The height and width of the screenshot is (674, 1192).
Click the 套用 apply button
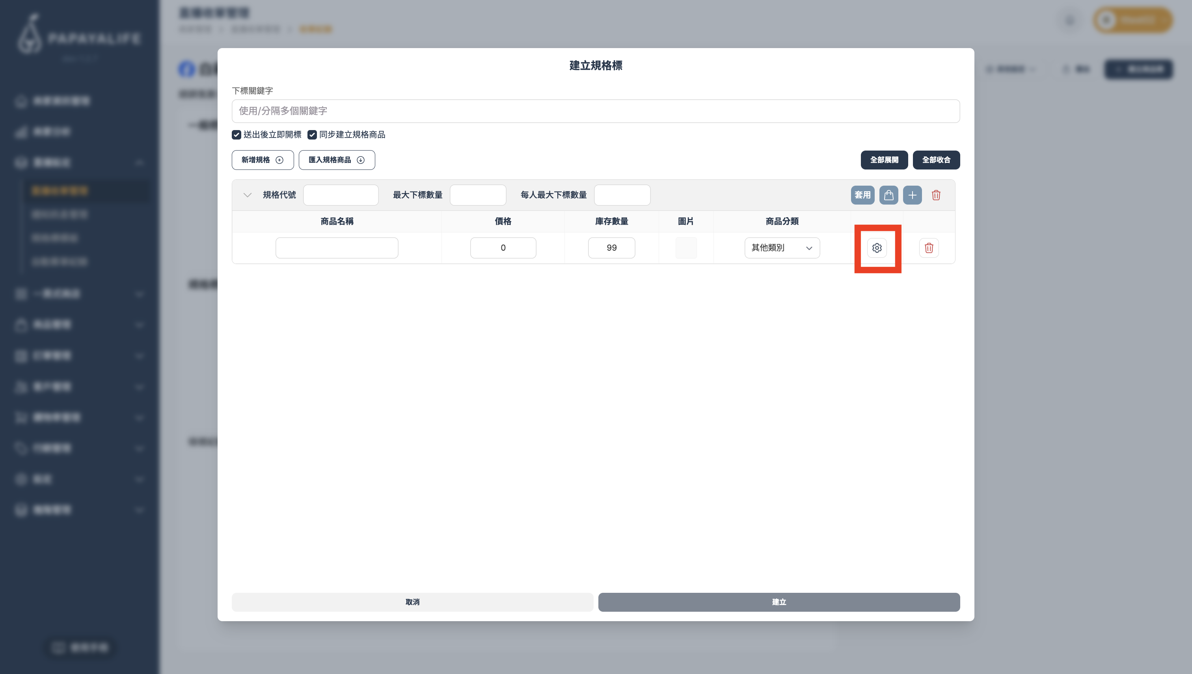click(862, 195)
